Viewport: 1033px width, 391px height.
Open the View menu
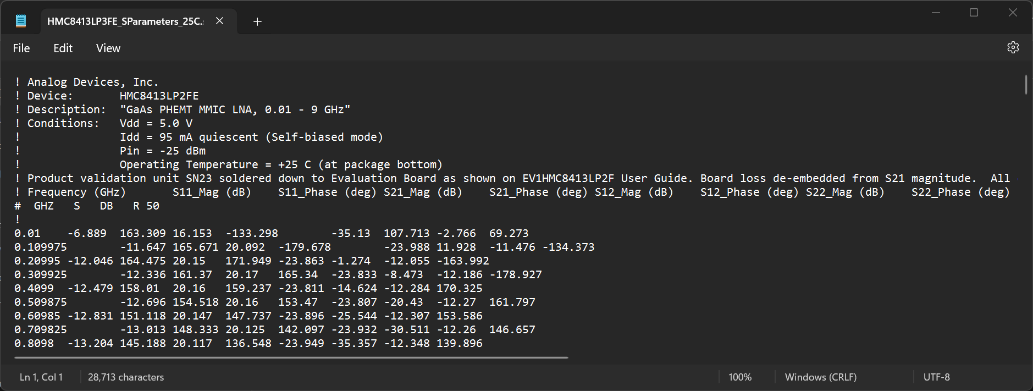click(108, 48)
